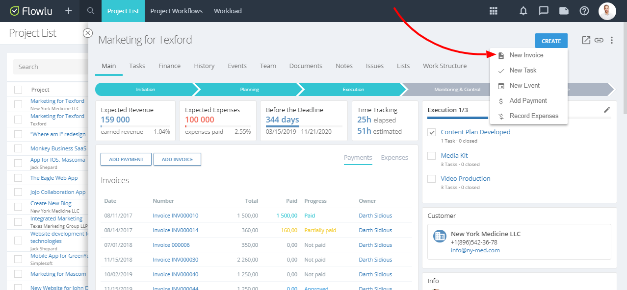The width and height of the screenshot is (627, 290).
Task: Click the Planning stage in workflow bar
Action: pyautogui.click(x=250, y=90)
